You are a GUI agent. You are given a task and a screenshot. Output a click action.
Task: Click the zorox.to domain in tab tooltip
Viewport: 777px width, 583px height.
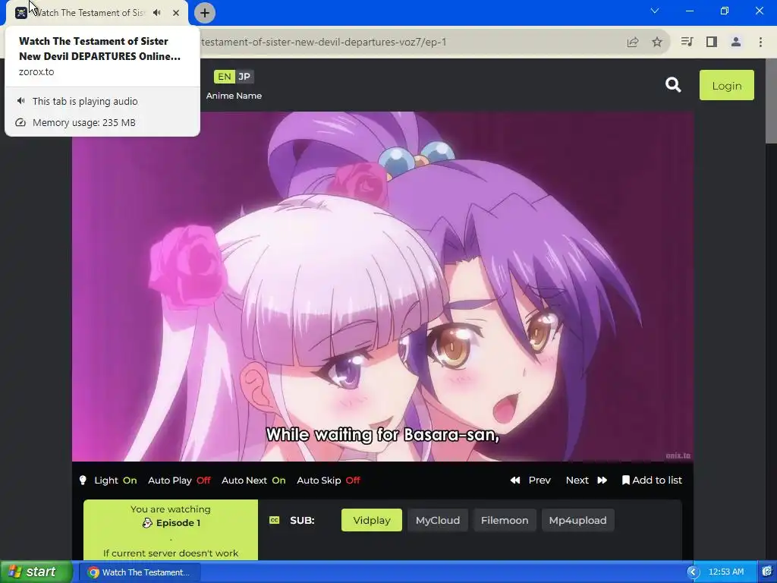click(x=36, y=71)
